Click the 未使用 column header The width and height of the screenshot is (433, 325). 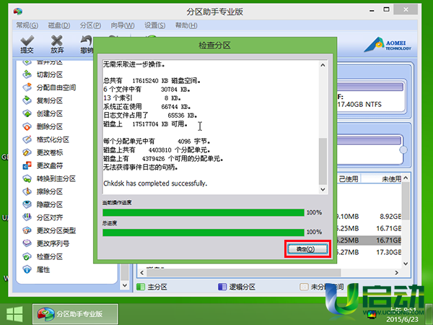pyautogui.click(x=382, y=179)
